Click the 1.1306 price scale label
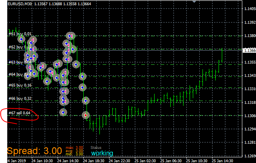This screenshot has width=256, height=163. [250, 116]
